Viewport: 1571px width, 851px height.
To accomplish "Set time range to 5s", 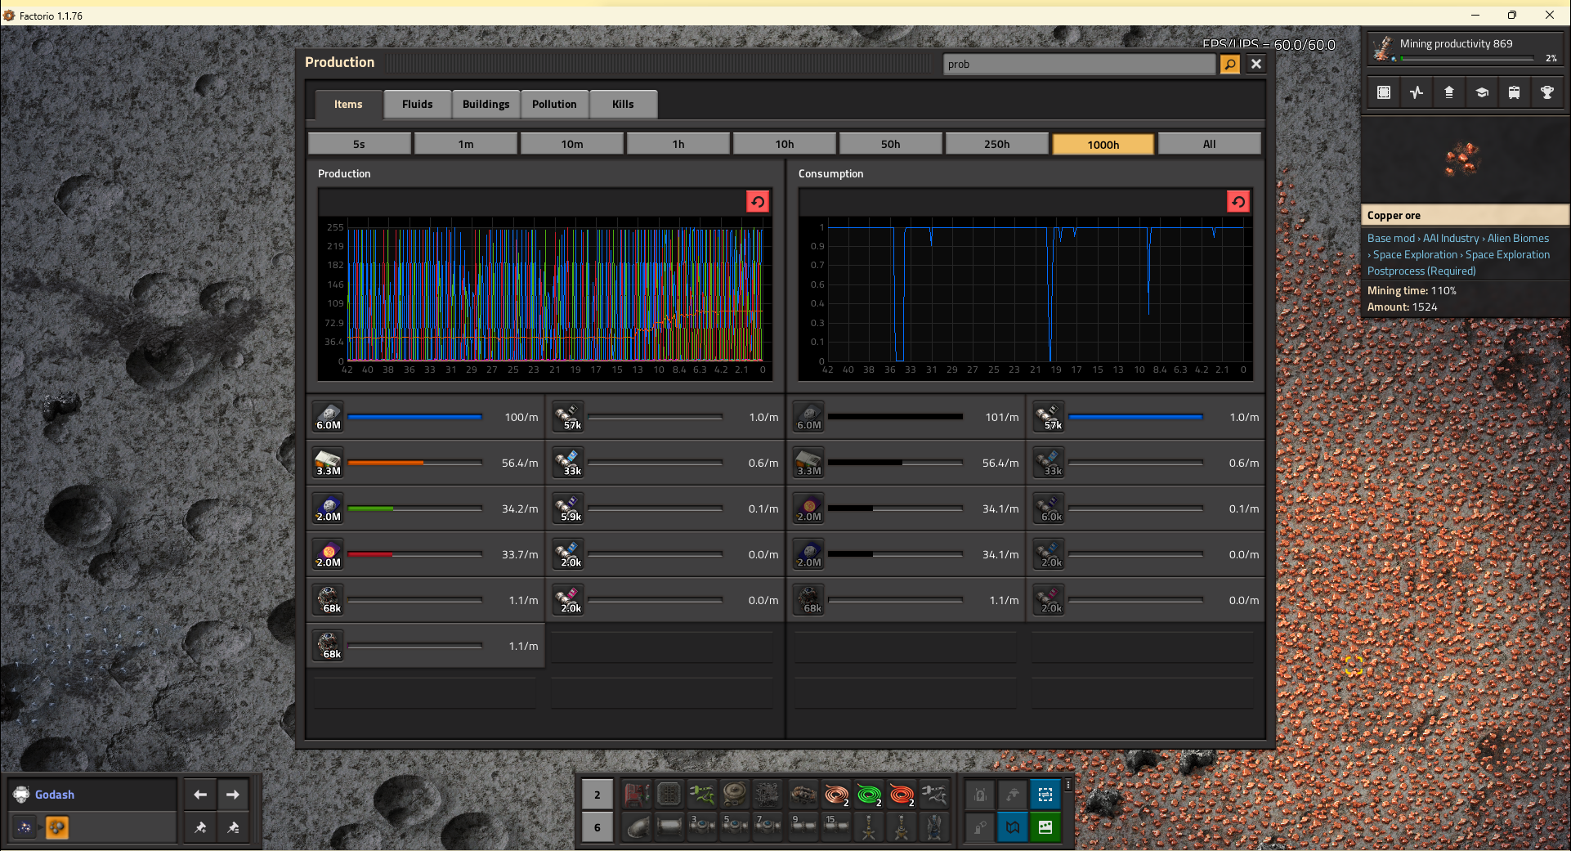I will [360, 144].
